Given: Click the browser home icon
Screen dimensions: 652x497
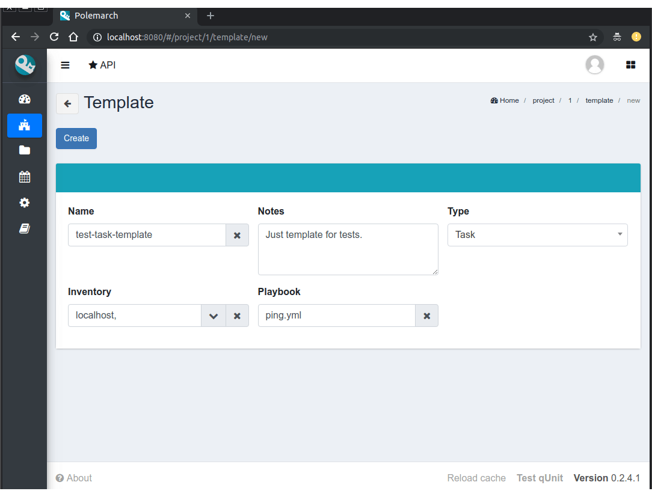Looking at the screenshot, I should pyautogui.click(x=73, y=37).
